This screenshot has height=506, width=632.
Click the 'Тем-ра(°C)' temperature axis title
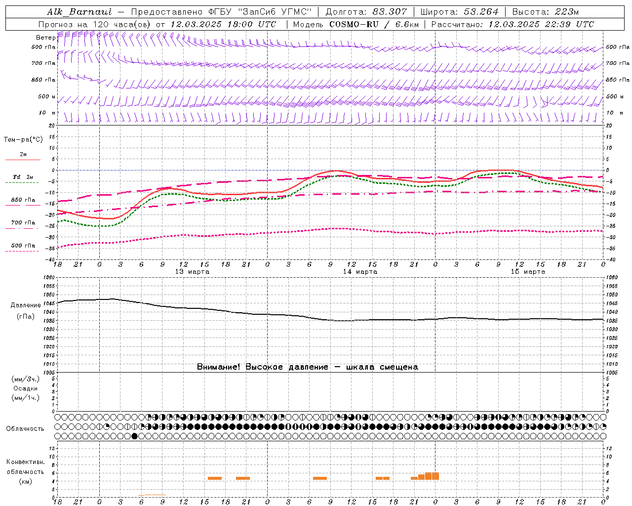(x=23, y=140)
